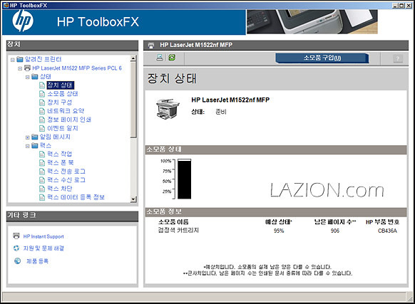Open 정보 페이지 인쇄 tree item
Screen dimensions: 415x304
click(69, 120)
